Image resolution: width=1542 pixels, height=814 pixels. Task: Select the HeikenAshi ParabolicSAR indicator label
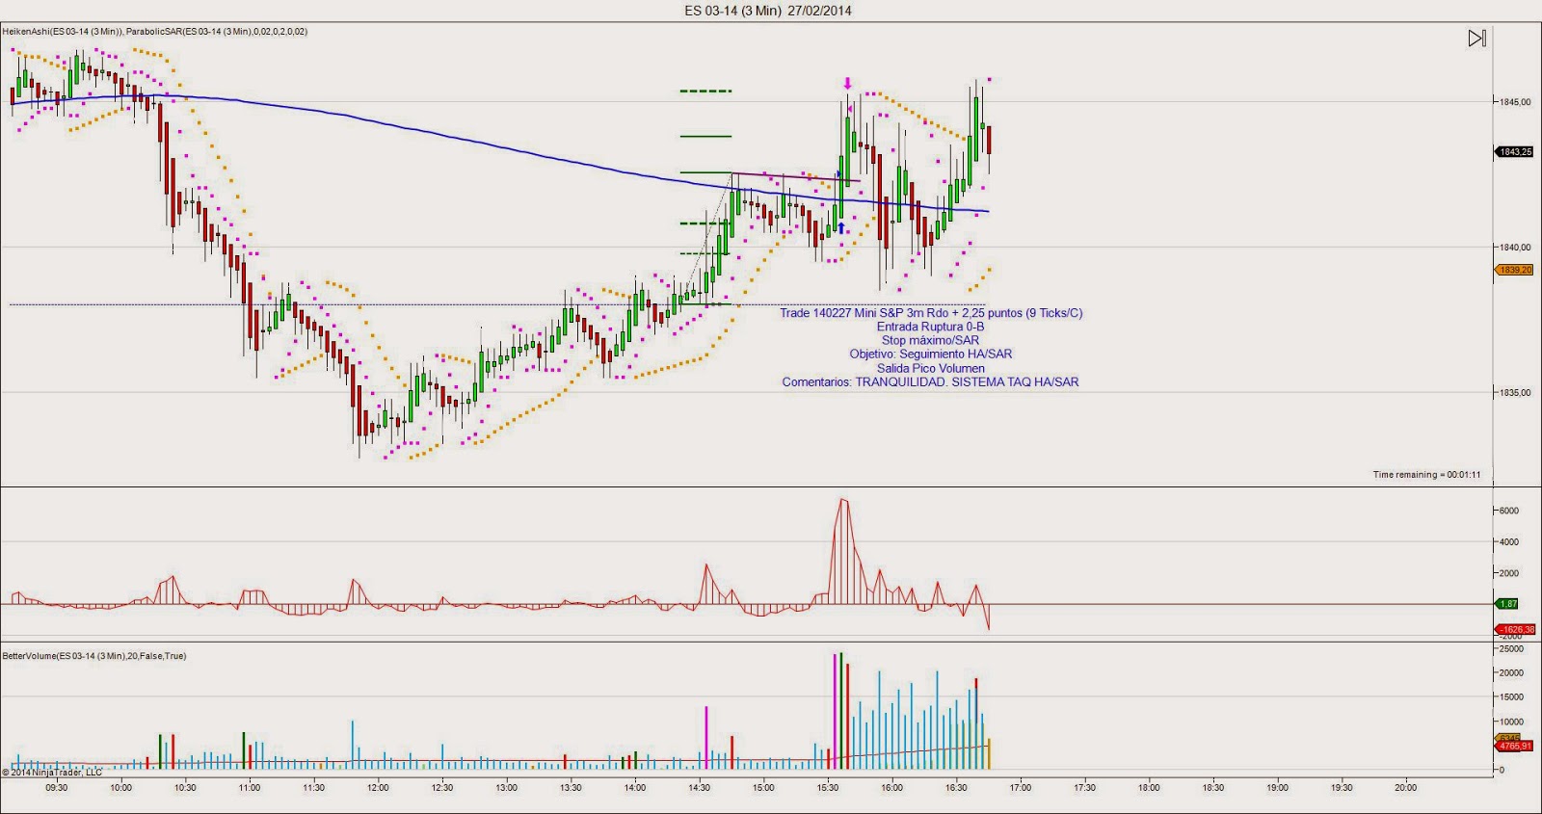pyautogui.click(x=155, y=32)
